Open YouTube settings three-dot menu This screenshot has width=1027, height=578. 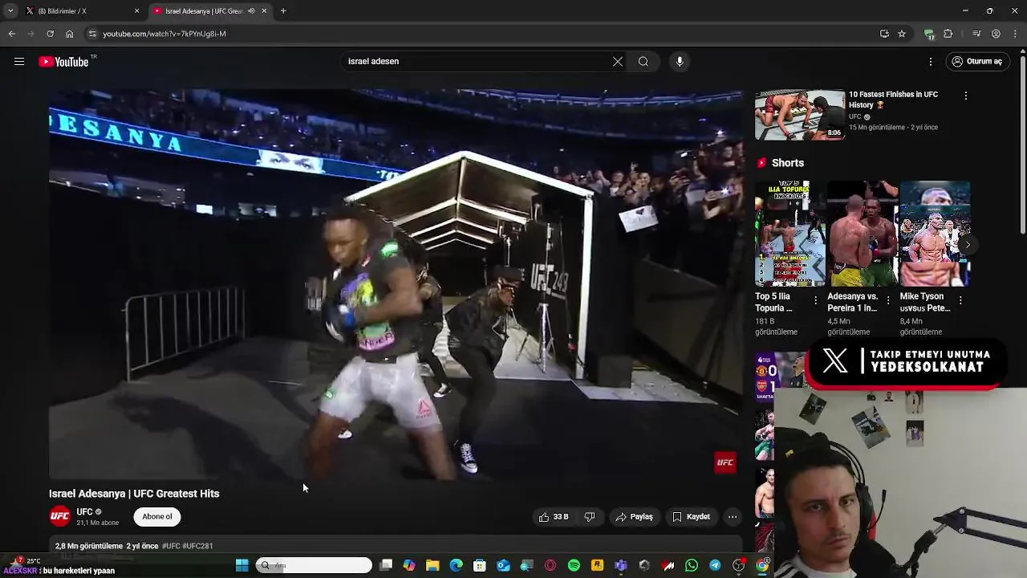931,62
